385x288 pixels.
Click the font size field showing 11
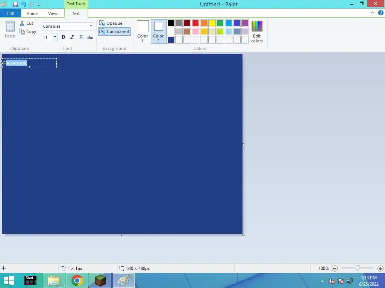pos(47,37)
